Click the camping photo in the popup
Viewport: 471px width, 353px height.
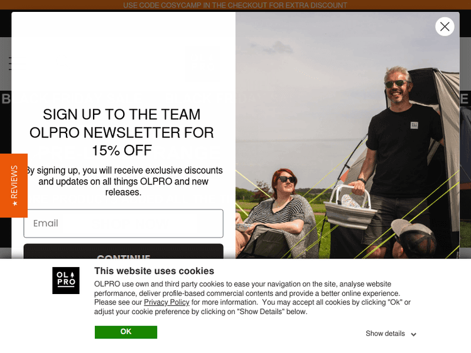coord(347,135)
